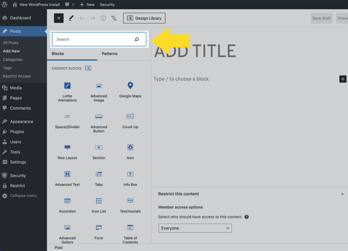Open the Plugins menu
Viewport: 348px width, 251px height.
(23, 132)
